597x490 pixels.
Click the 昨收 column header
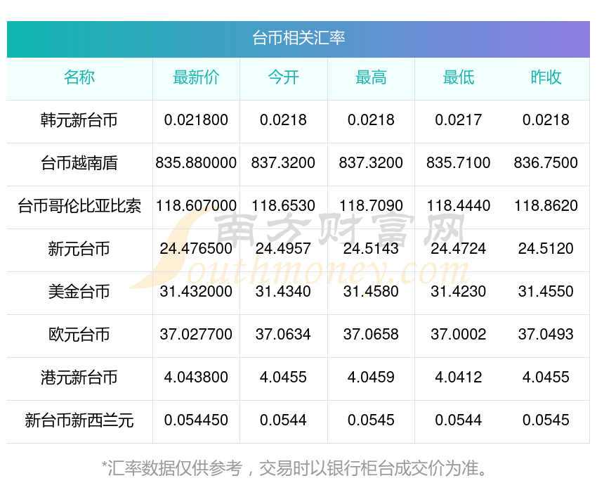coord(546,78)
